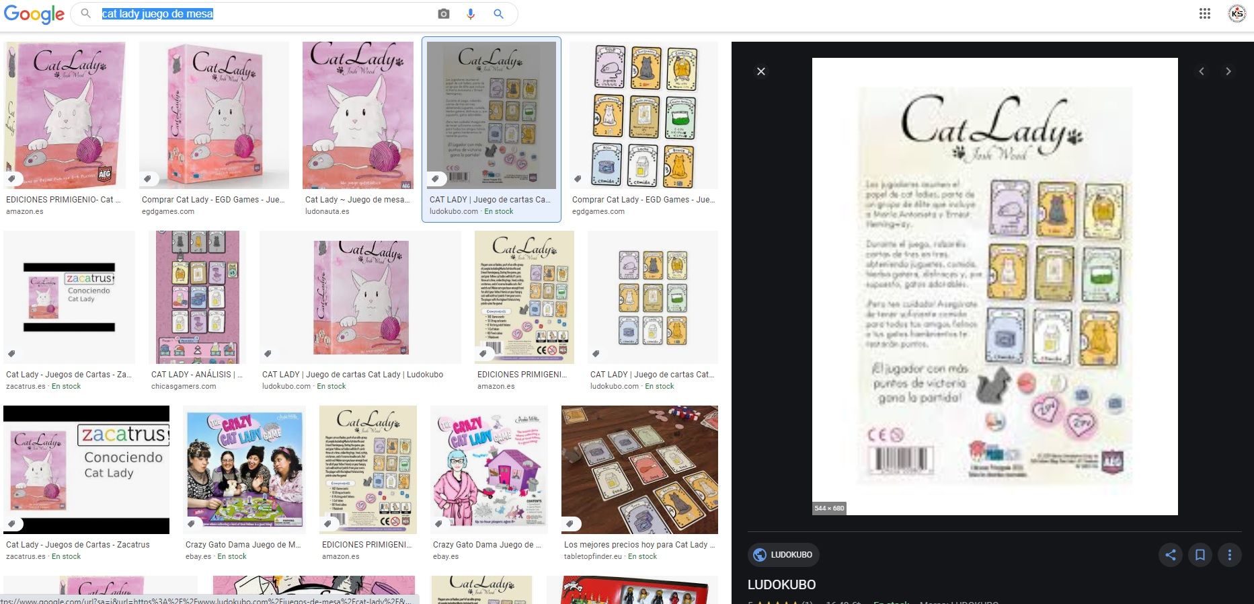The image size is (1254, 604).
Task: Open second-row Zacatrus Conociendo Cat Lady thumbnail
Action: 69,297
